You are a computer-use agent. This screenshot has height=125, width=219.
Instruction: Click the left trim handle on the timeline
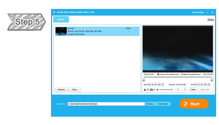click(144, 80)
